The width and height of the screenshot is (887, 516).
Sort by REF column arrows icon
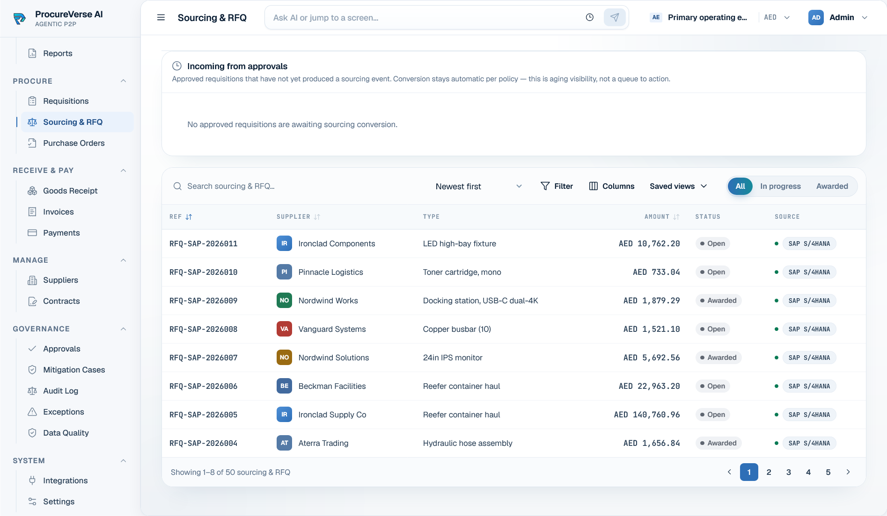pos(189,217)
